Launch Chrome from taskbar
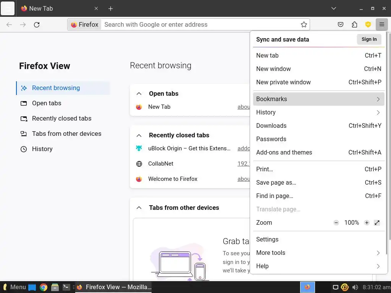Screen dimensions: 391x293 coord(44,287)
